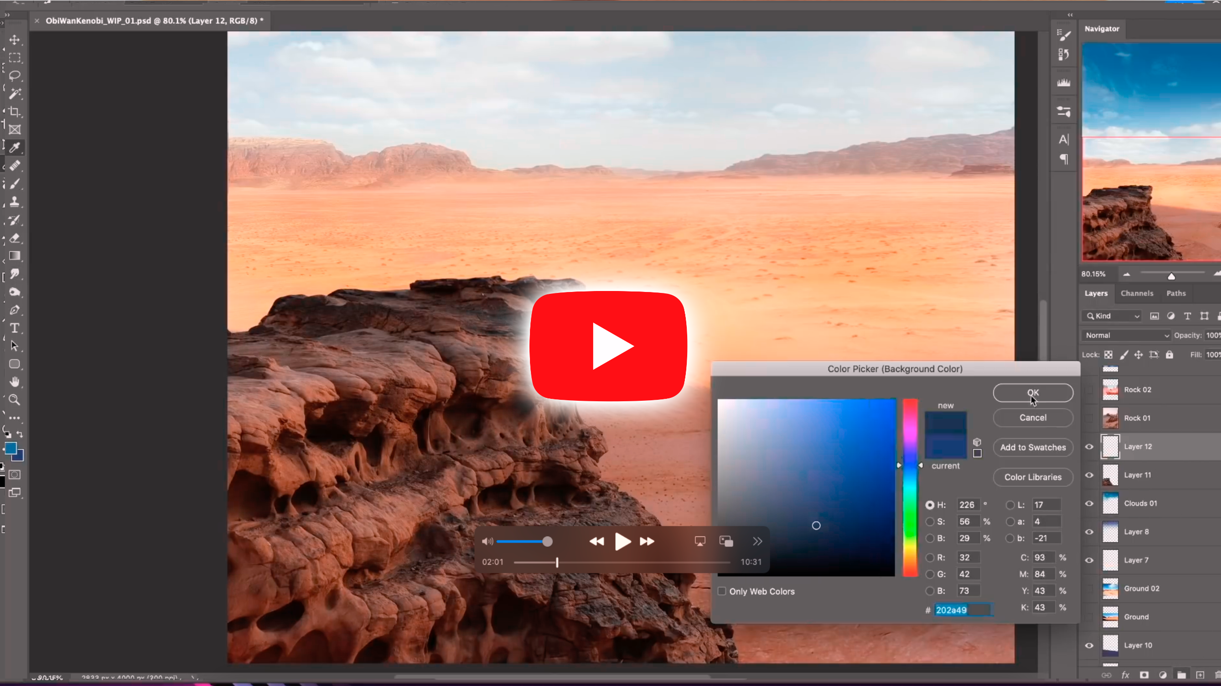Click the vertical hue spectrum slider
Image resolution: width=1221 pixels, height=686 pixels.
910,487
